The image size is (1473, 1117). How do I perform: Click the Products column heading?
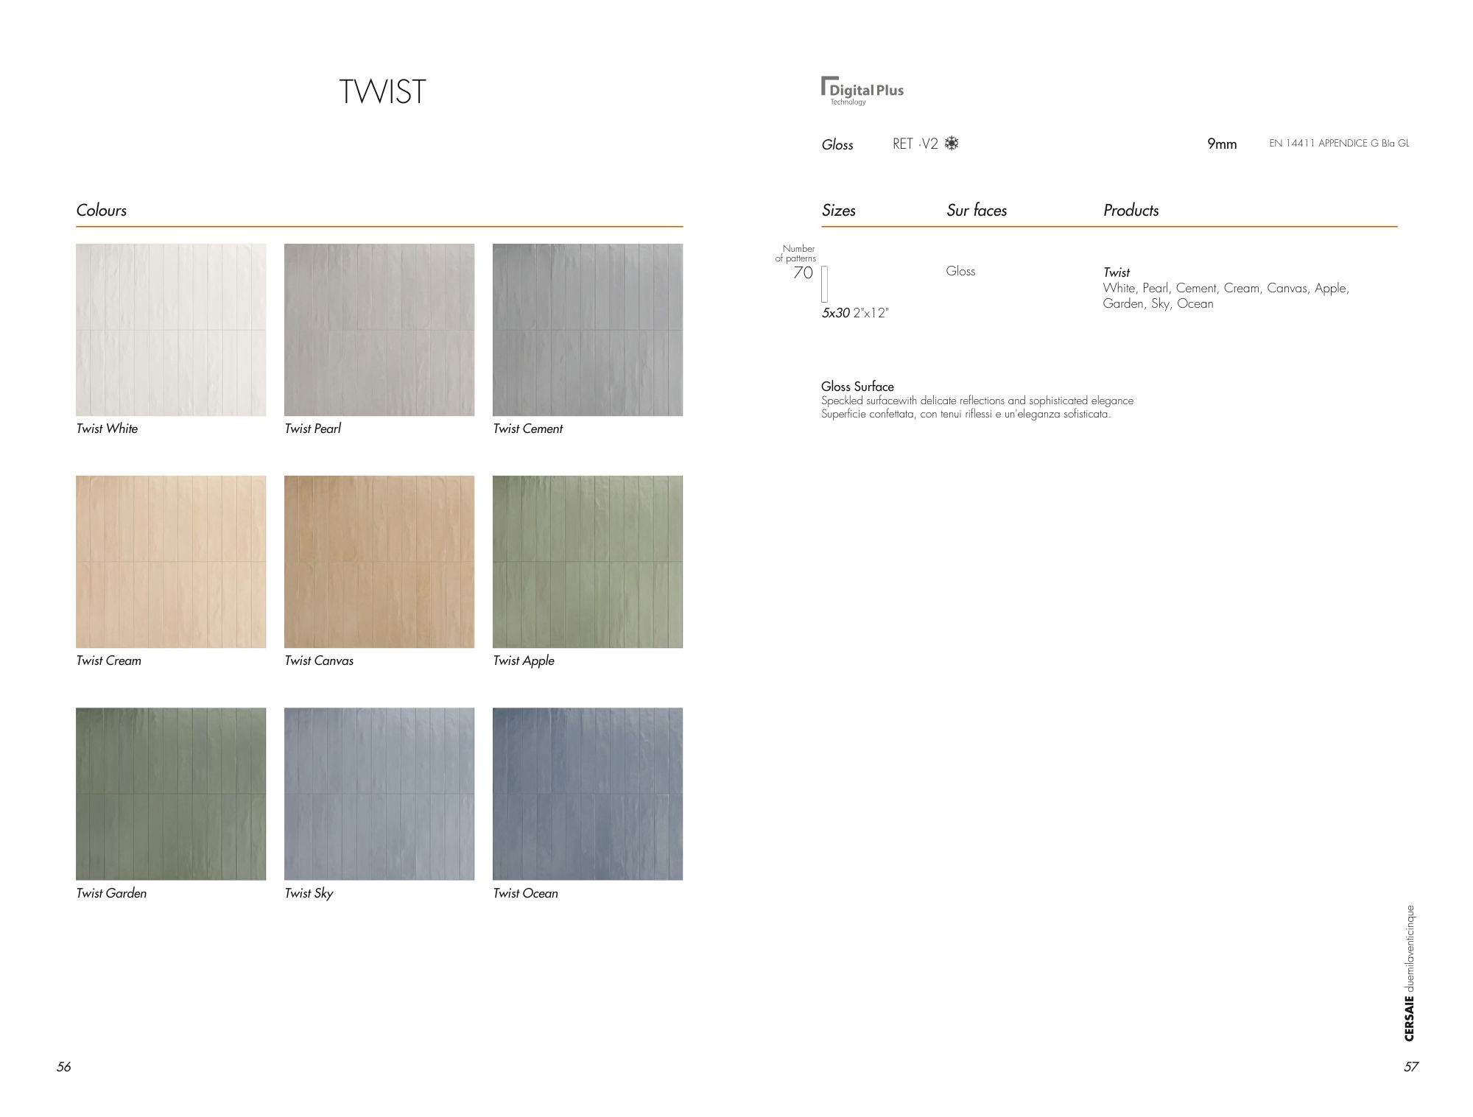[x=1131, y=211]
